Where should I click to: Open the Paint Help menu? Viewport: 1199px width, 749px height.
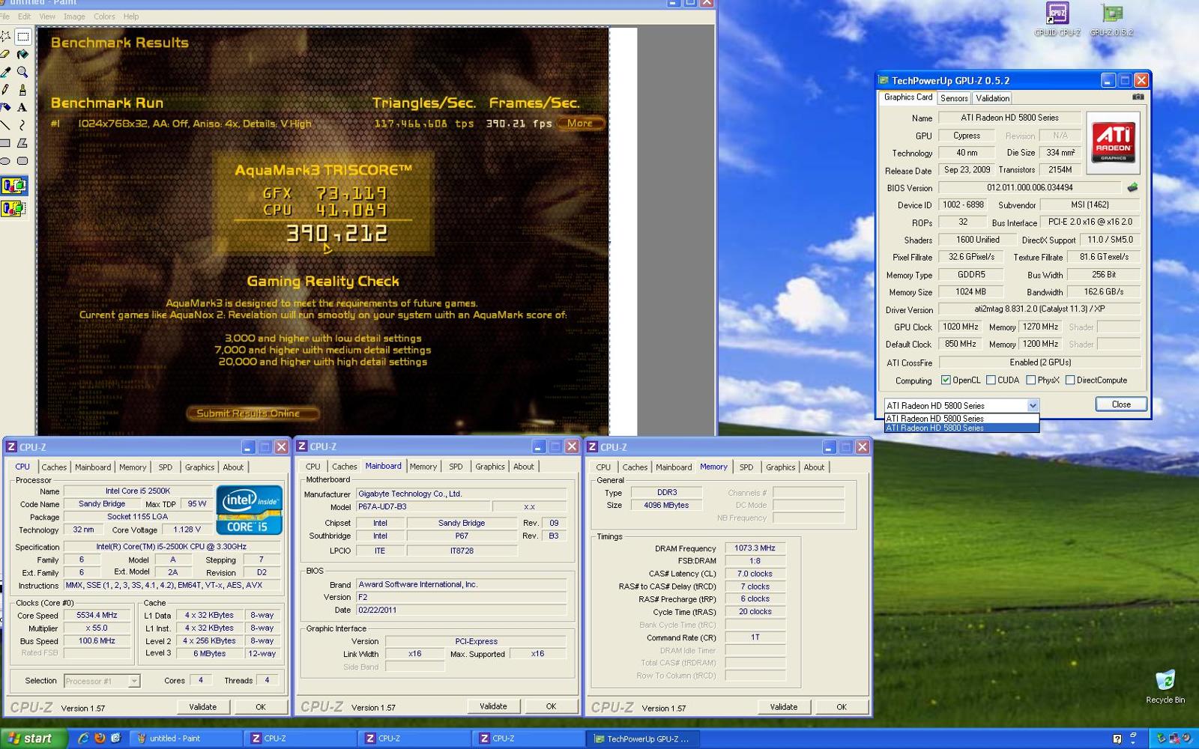click(x=131, y=16)
